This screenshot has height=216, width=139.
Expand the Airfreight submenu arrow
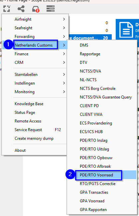pos(64,19)
